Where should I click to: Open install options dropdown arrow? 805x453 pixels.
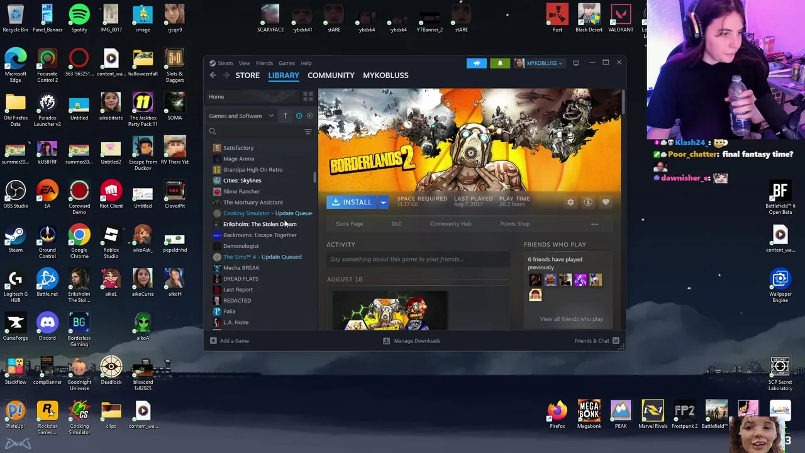382,202
